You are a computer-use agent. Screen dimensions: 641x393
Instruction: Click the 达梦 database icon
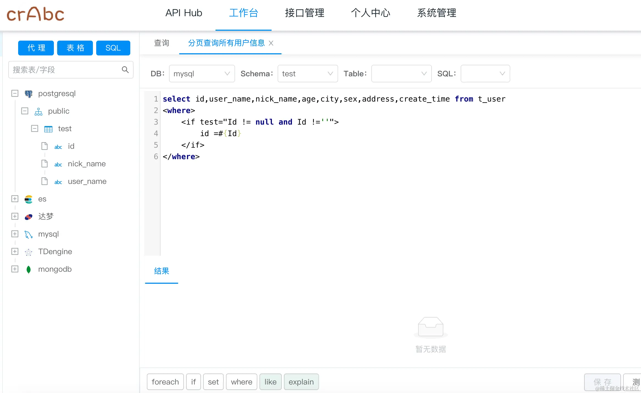coord(29,217)
